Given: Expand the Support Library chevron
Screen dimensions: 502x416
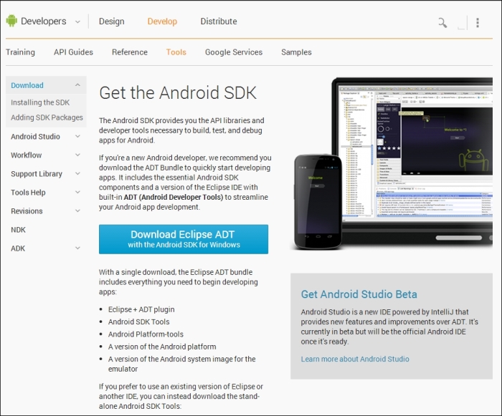Looking at the screenshot, I should (77, 173).
